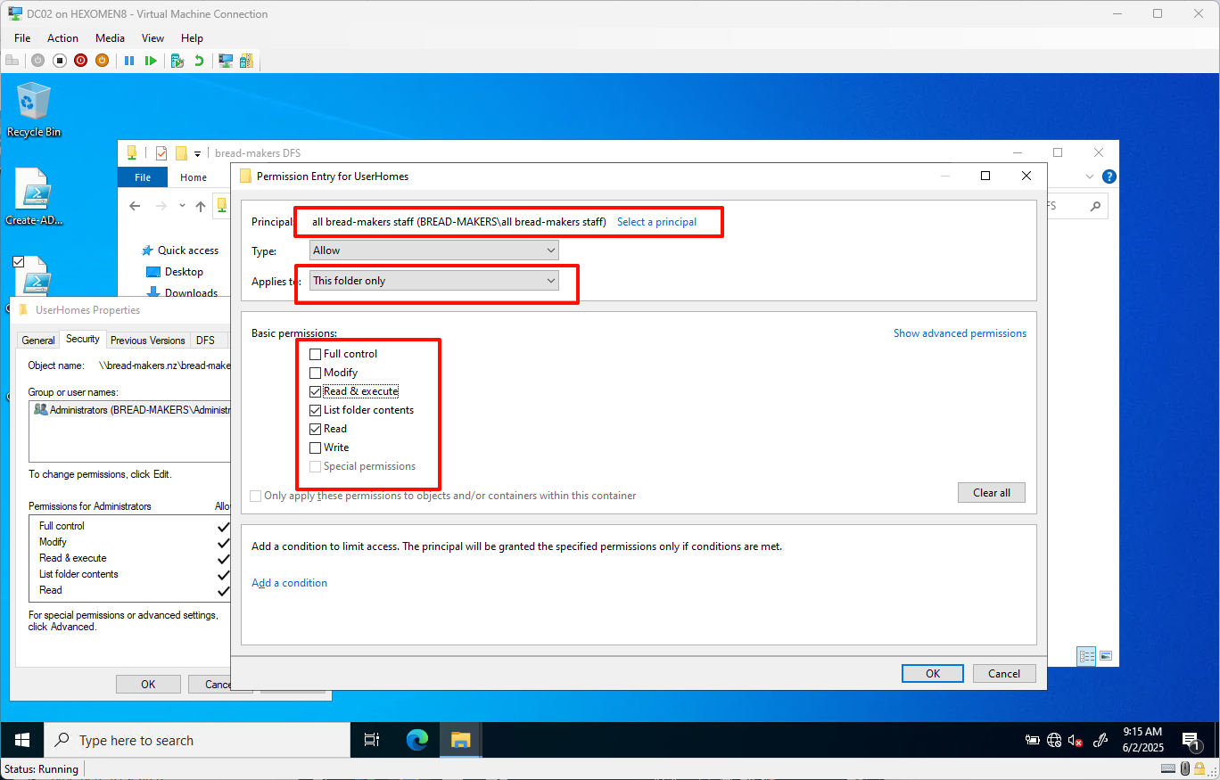Open the notification center icon
The height and width of the screenshot is (780, 1220).
[1191, 740]
